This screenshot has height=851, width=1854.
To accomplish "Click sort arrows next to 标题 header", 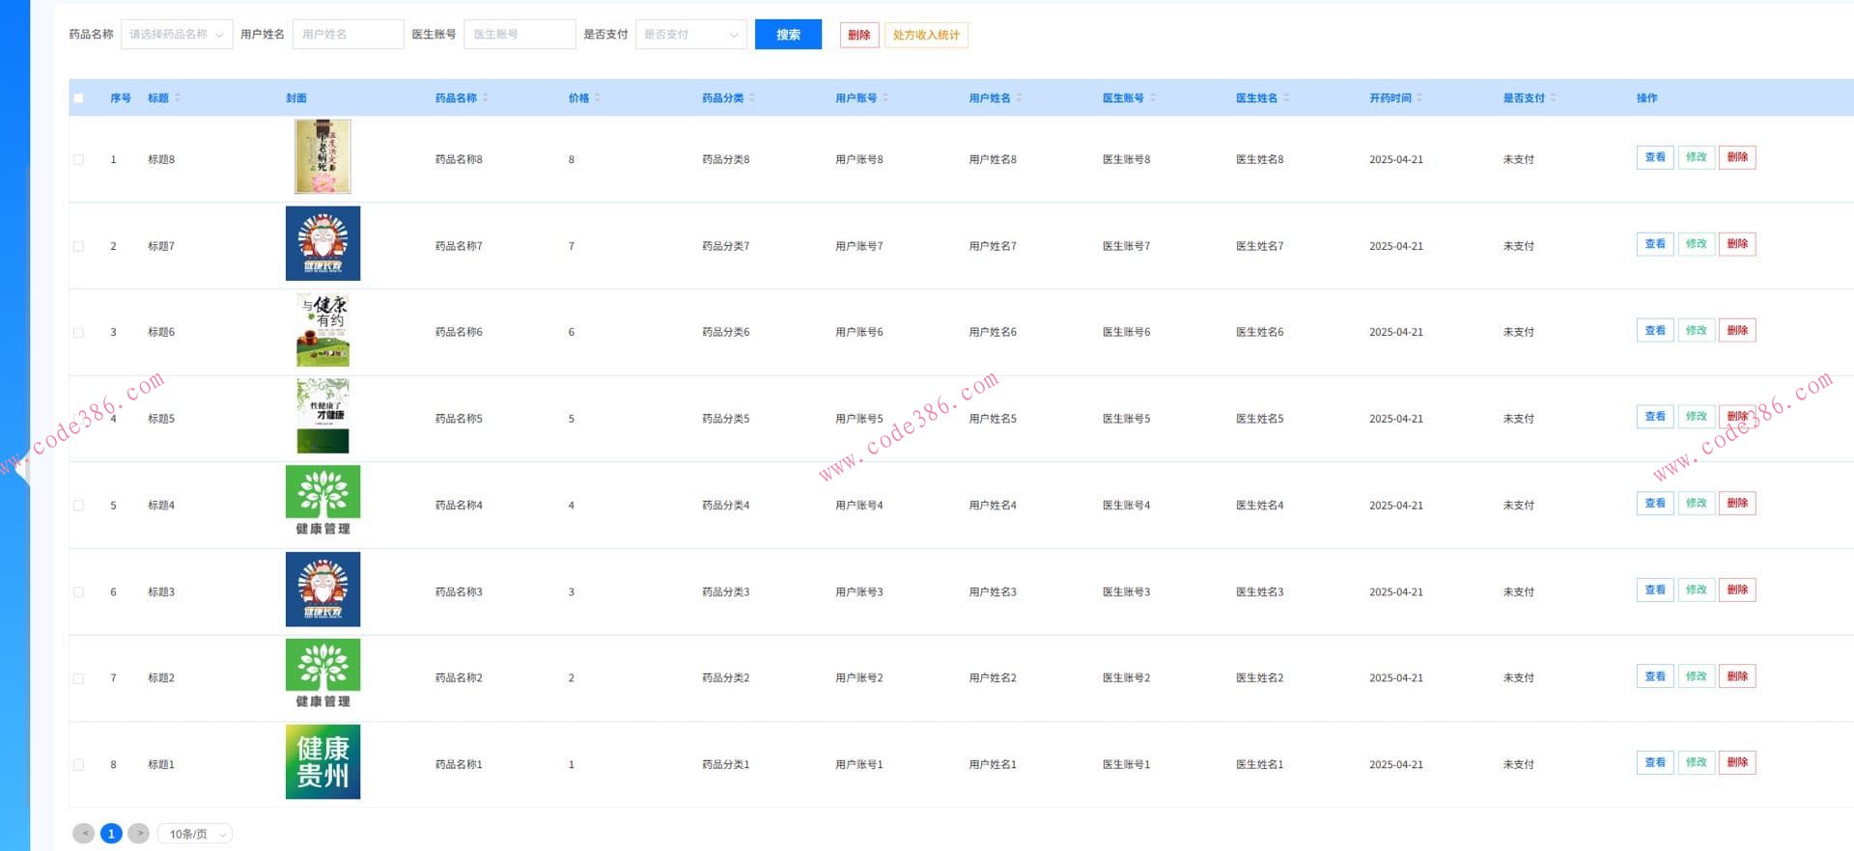I will pyautogui.click(x=177, y=97).
